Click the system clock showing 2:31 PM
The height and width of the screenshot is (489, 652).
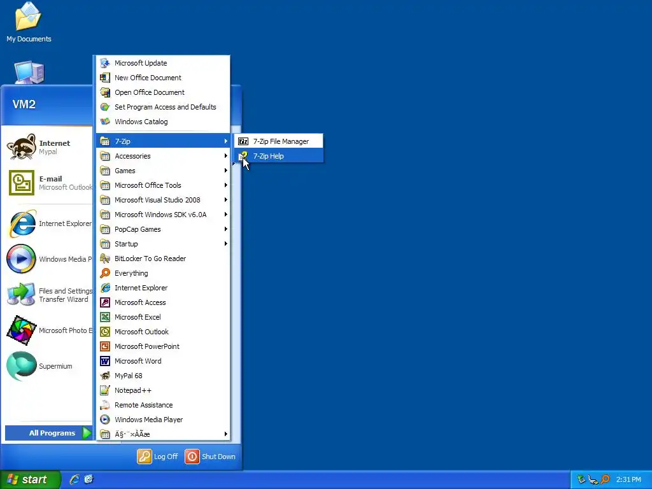tap(628, 480)
